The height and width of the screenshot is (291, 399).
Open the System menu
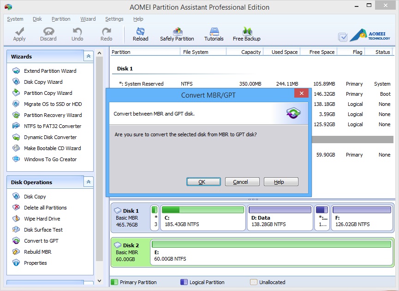click(15, 19)
